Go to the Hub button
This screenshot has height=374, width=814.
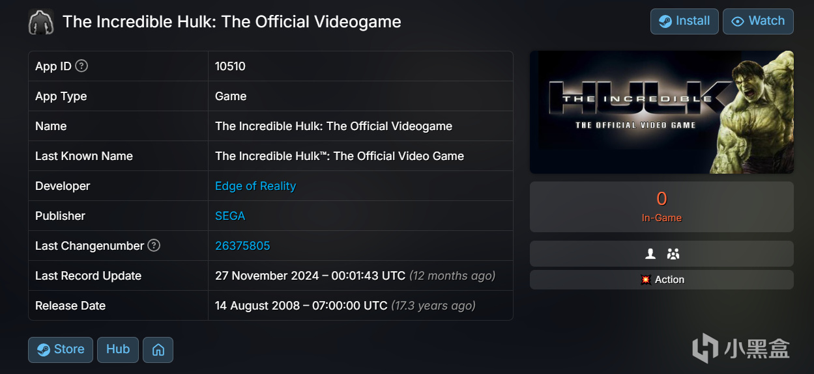pyautogui.click(x=118, y=349)
